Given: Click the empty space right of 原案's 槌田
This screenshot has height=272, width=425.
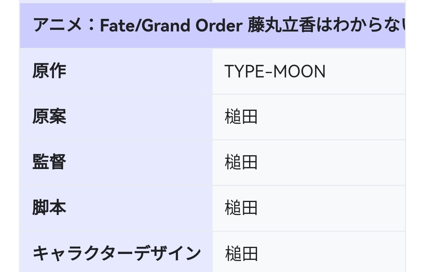Looking at the screenshot, I should coord(331,117).
